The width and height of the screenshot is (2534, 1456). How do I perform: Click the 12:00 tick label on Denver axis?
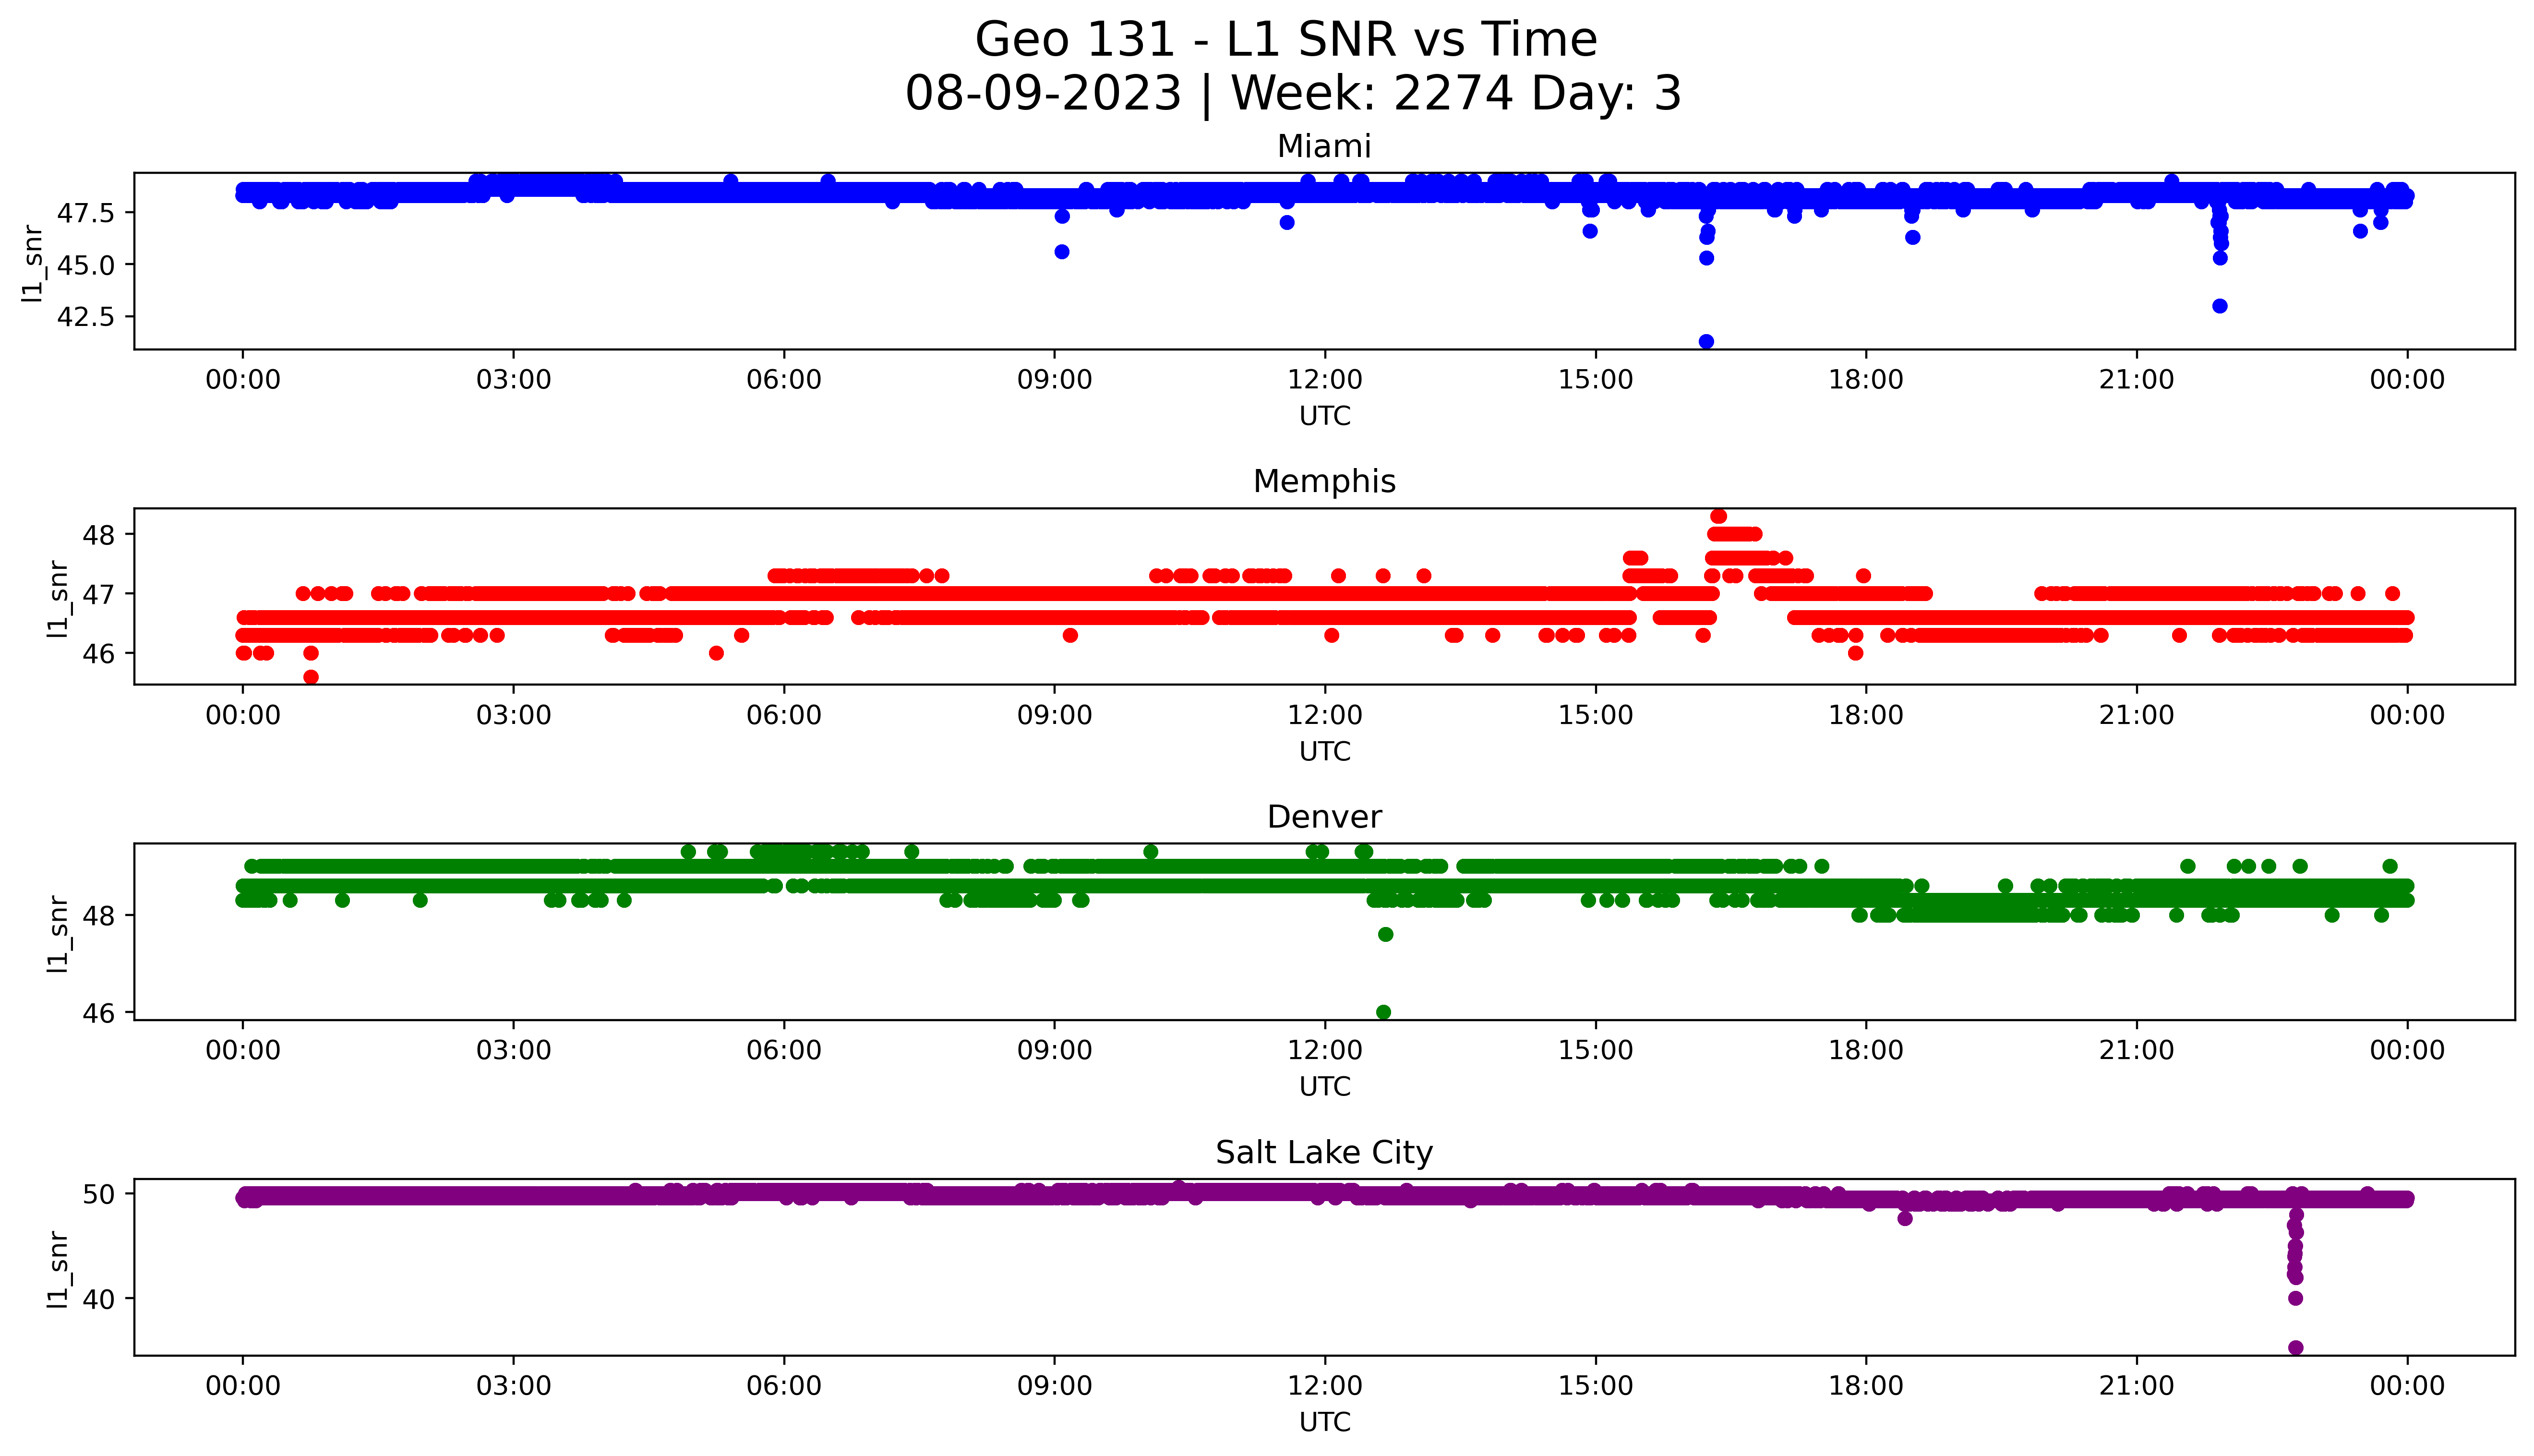tap(1325, 1051)
